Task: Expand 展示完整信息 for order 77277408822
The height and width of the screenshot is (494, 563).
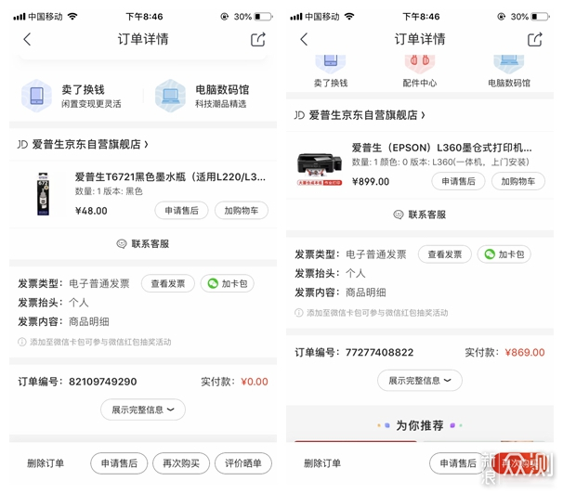Action: pyautogui.click(x=419, y=380)
